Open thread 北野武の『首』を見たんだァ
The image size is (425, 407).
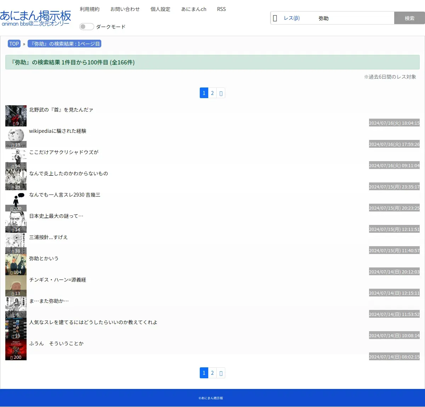(61, 110)
